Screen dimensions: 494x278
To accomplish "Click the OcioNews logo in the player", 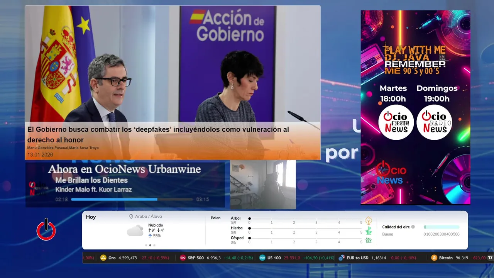I will point(39,188).
